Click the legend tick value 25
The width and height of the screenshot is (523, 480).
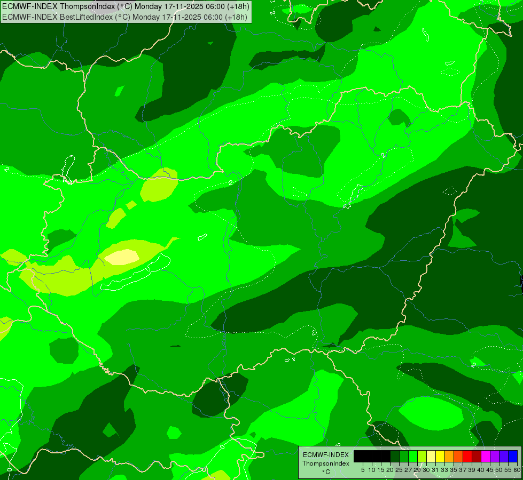point(399,470)
